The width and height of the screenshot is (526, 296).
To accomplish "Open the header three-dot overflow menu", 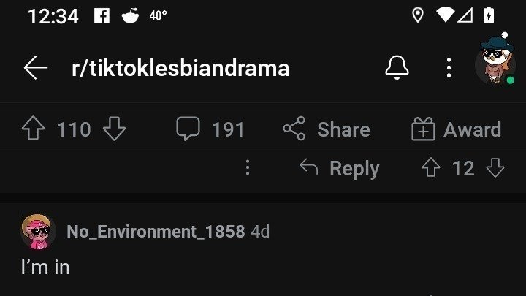I will (x=449, y=68).
